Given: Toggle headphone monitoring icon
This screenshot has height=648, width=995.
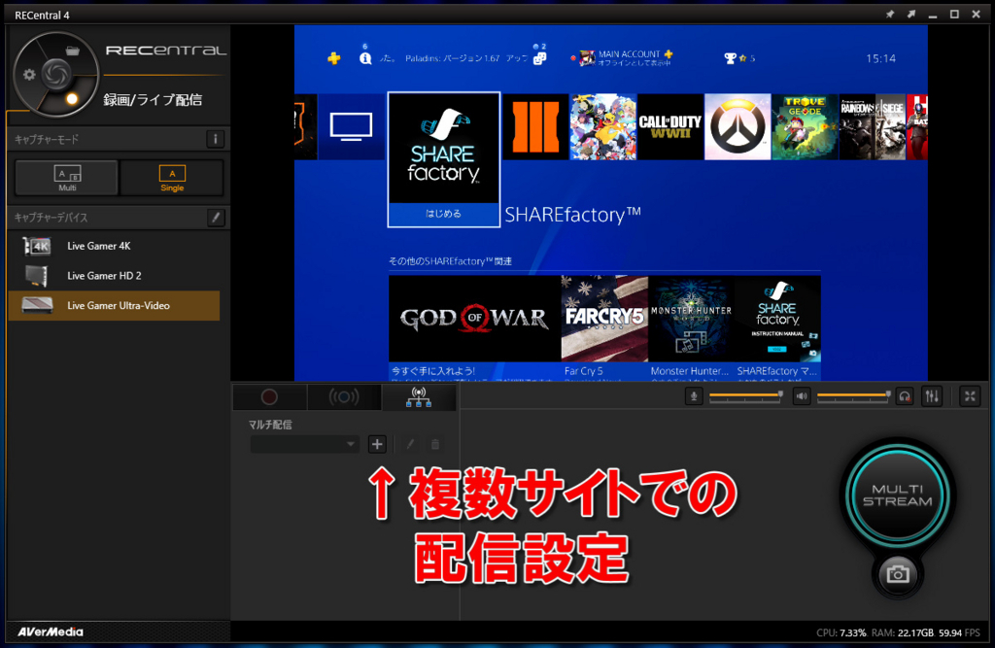Looking at the screenshot, I should pyautogui.click(x=903, y=396).
